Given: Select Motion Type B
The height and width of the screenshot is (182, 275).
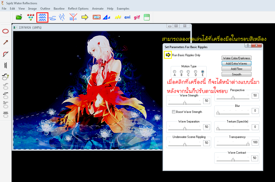Looking at the screenshot, I should pos(181,72).
